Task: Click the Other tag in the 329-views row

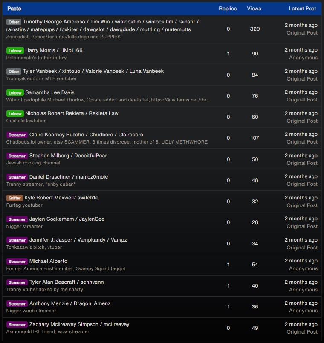Action: coord(14,22)
